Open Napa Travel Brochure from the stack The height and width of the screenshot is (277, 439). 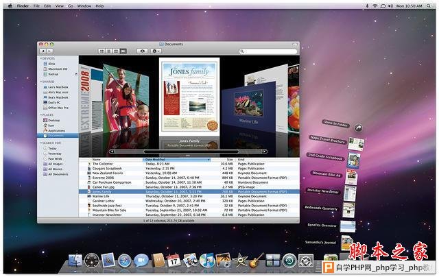[x=356, y=144]
